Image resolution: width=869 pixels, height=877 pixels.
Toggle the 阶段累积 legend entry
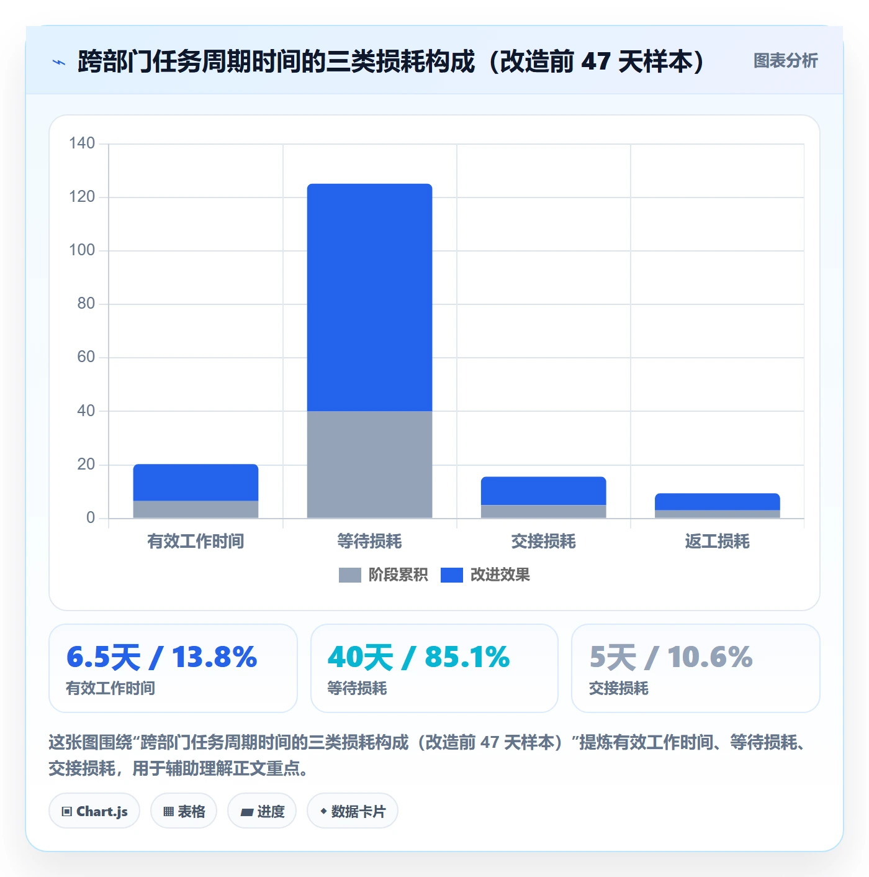click(383, 575)
